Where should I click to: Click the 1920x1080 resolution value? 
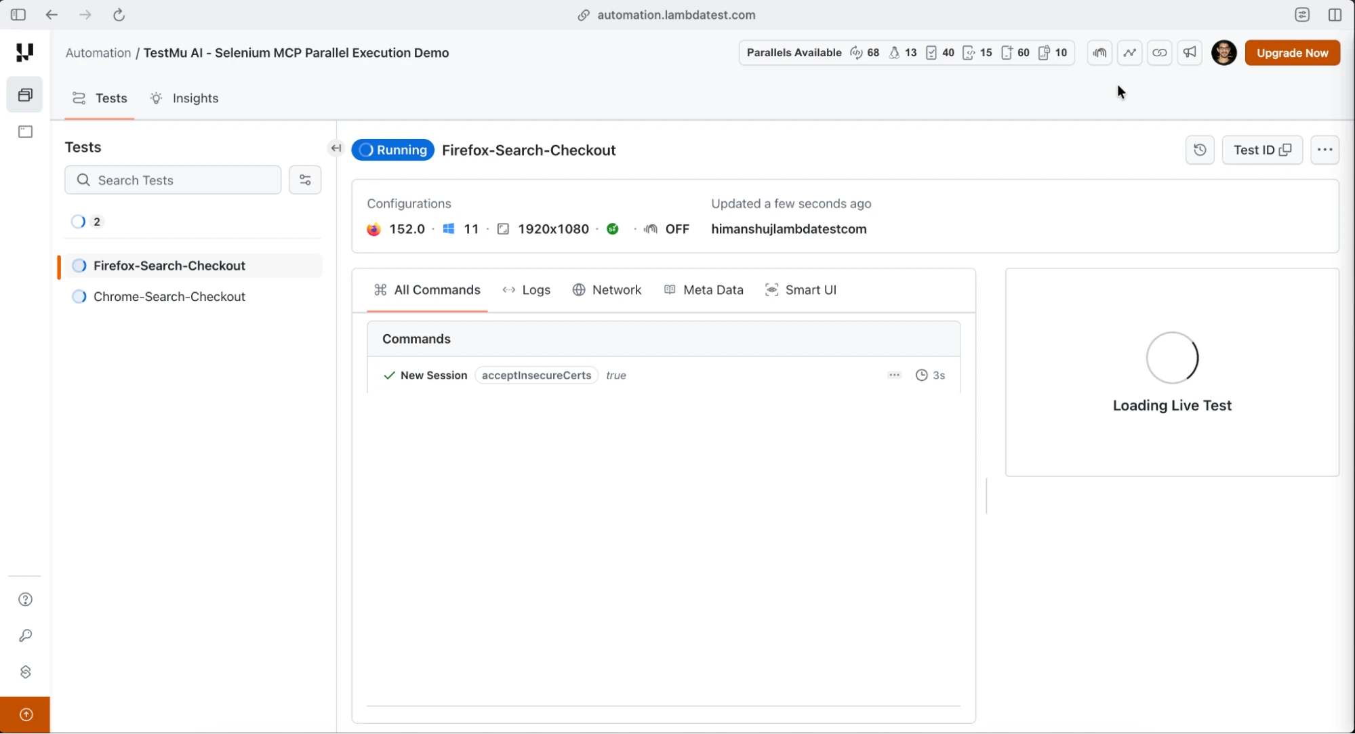tap(553, 229)
